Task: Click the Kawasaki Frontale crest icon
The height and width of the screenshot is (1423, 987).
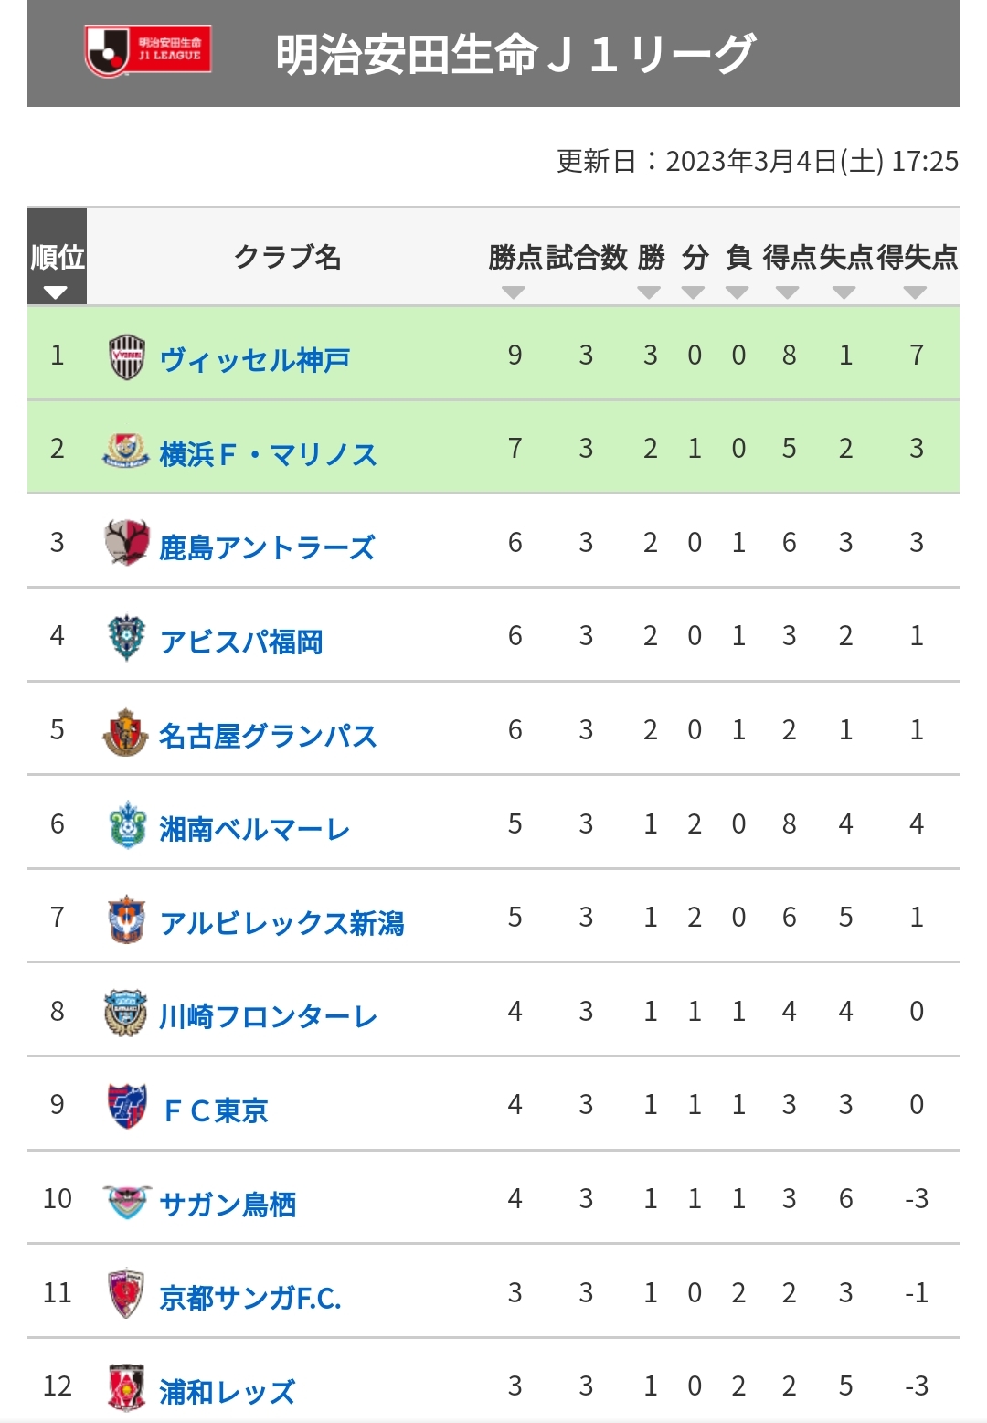Action: click(126, 1013)
